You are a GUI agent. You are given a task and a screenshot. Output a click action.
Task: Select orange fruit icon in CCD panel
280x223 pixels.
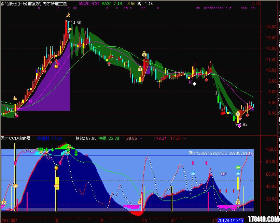pyautogui.click(x=56, y=167)
